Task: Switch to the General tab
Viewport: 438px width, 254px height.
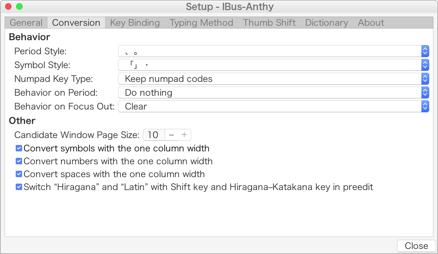Action: click(26, 23)
